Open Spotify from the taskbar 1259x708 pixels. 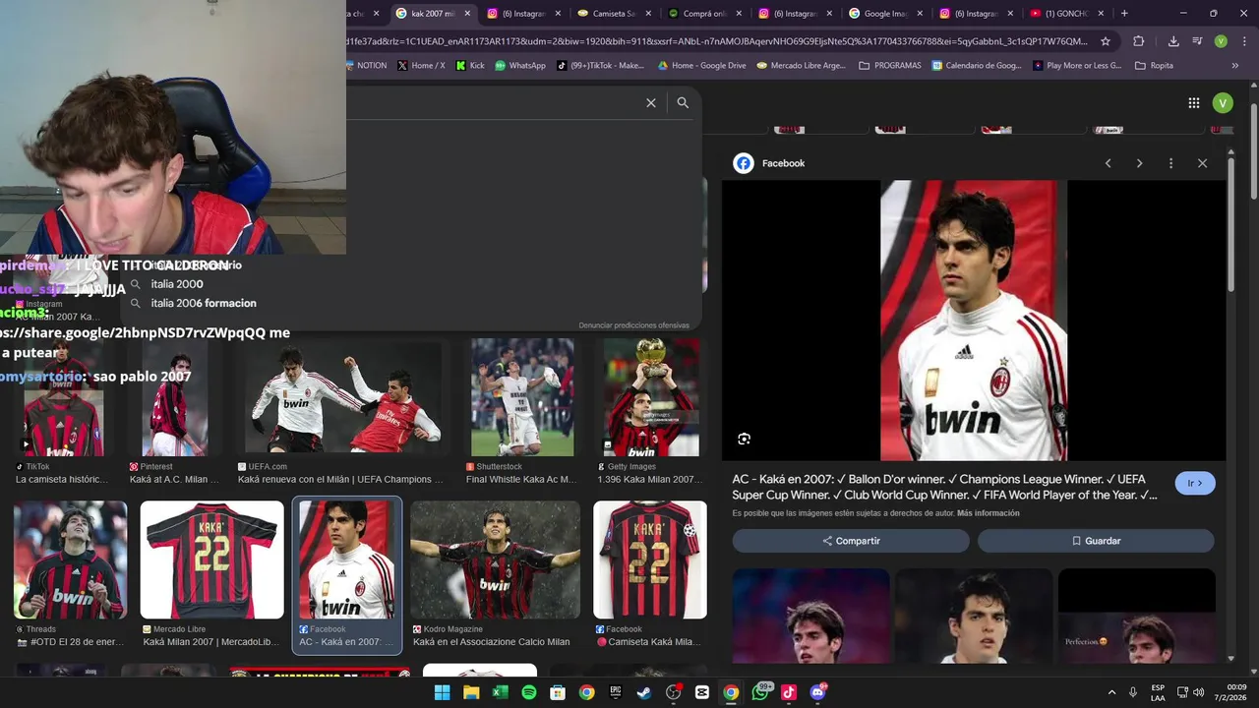click(528, 692)
